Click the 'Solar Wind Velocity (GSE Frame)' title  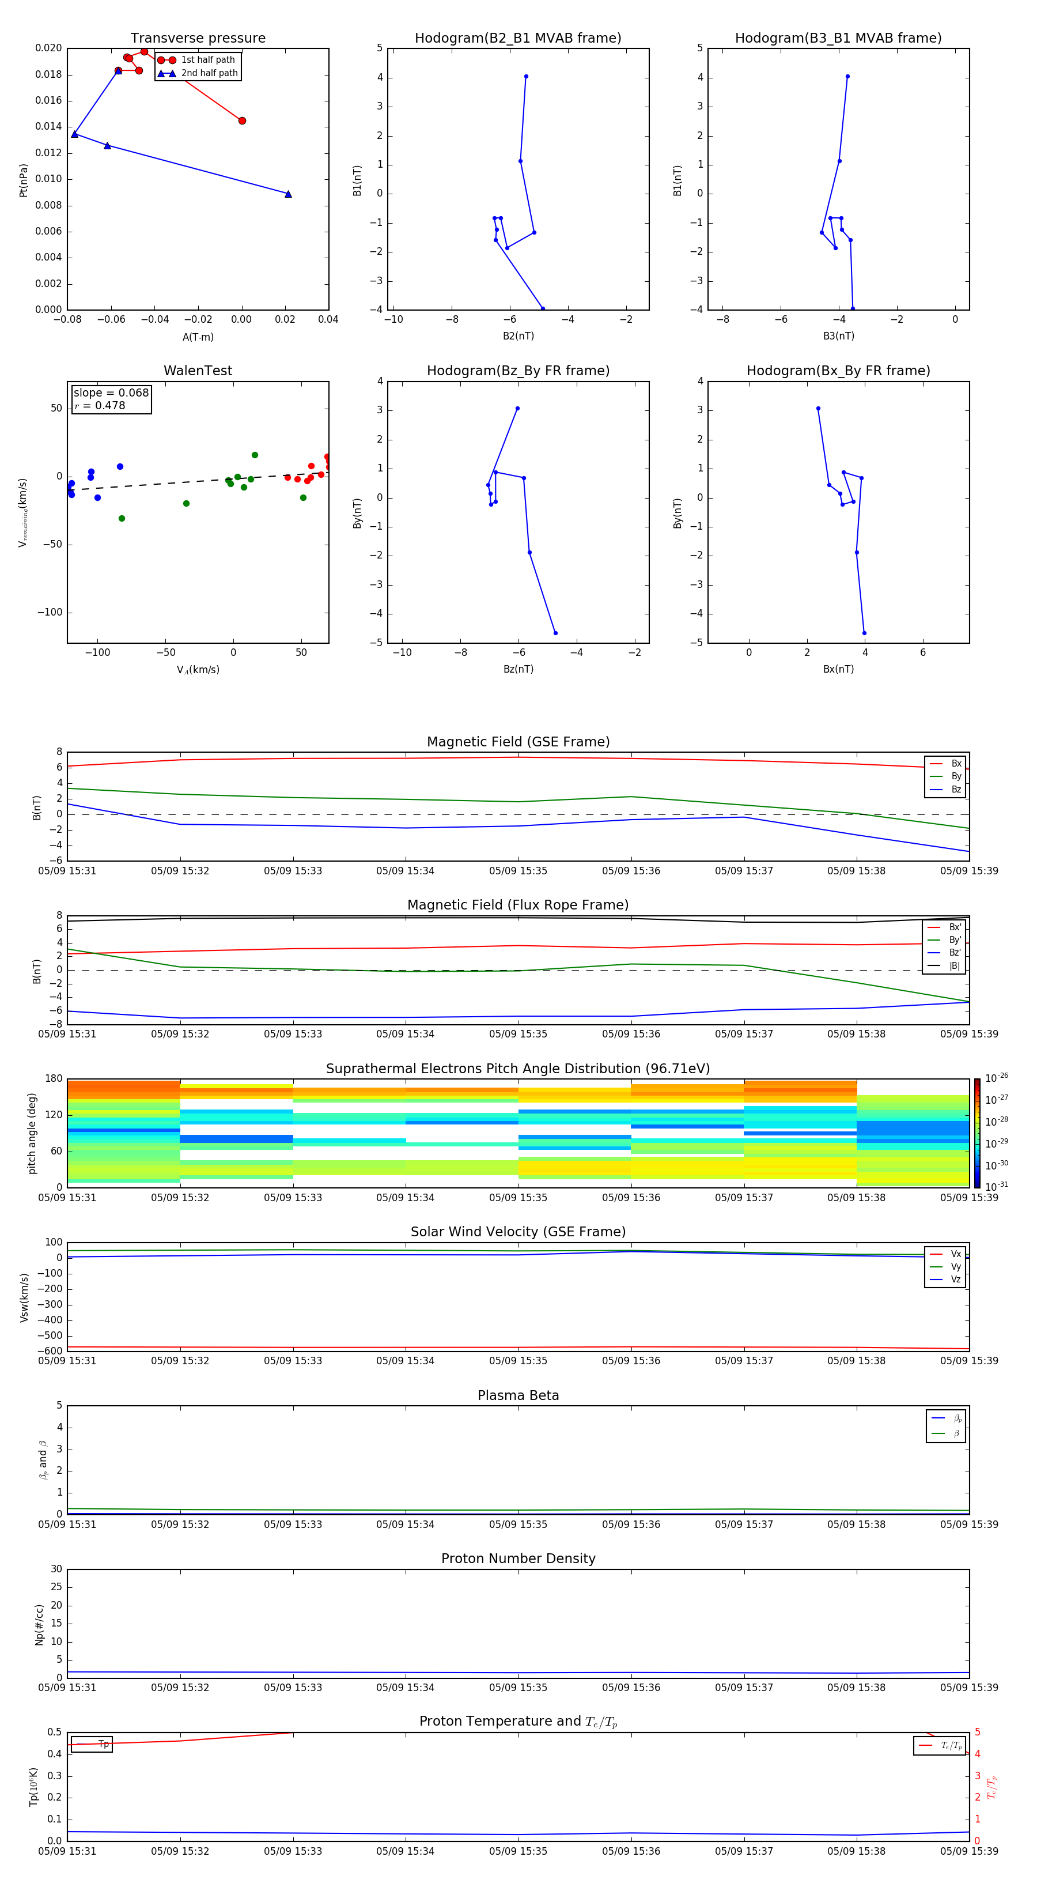tap(518, 1232)
